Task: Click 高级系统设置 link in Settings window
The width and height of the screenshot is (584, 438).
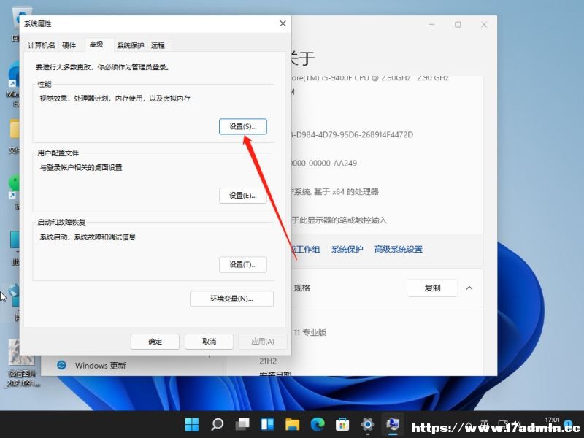Action: (399, 249)
